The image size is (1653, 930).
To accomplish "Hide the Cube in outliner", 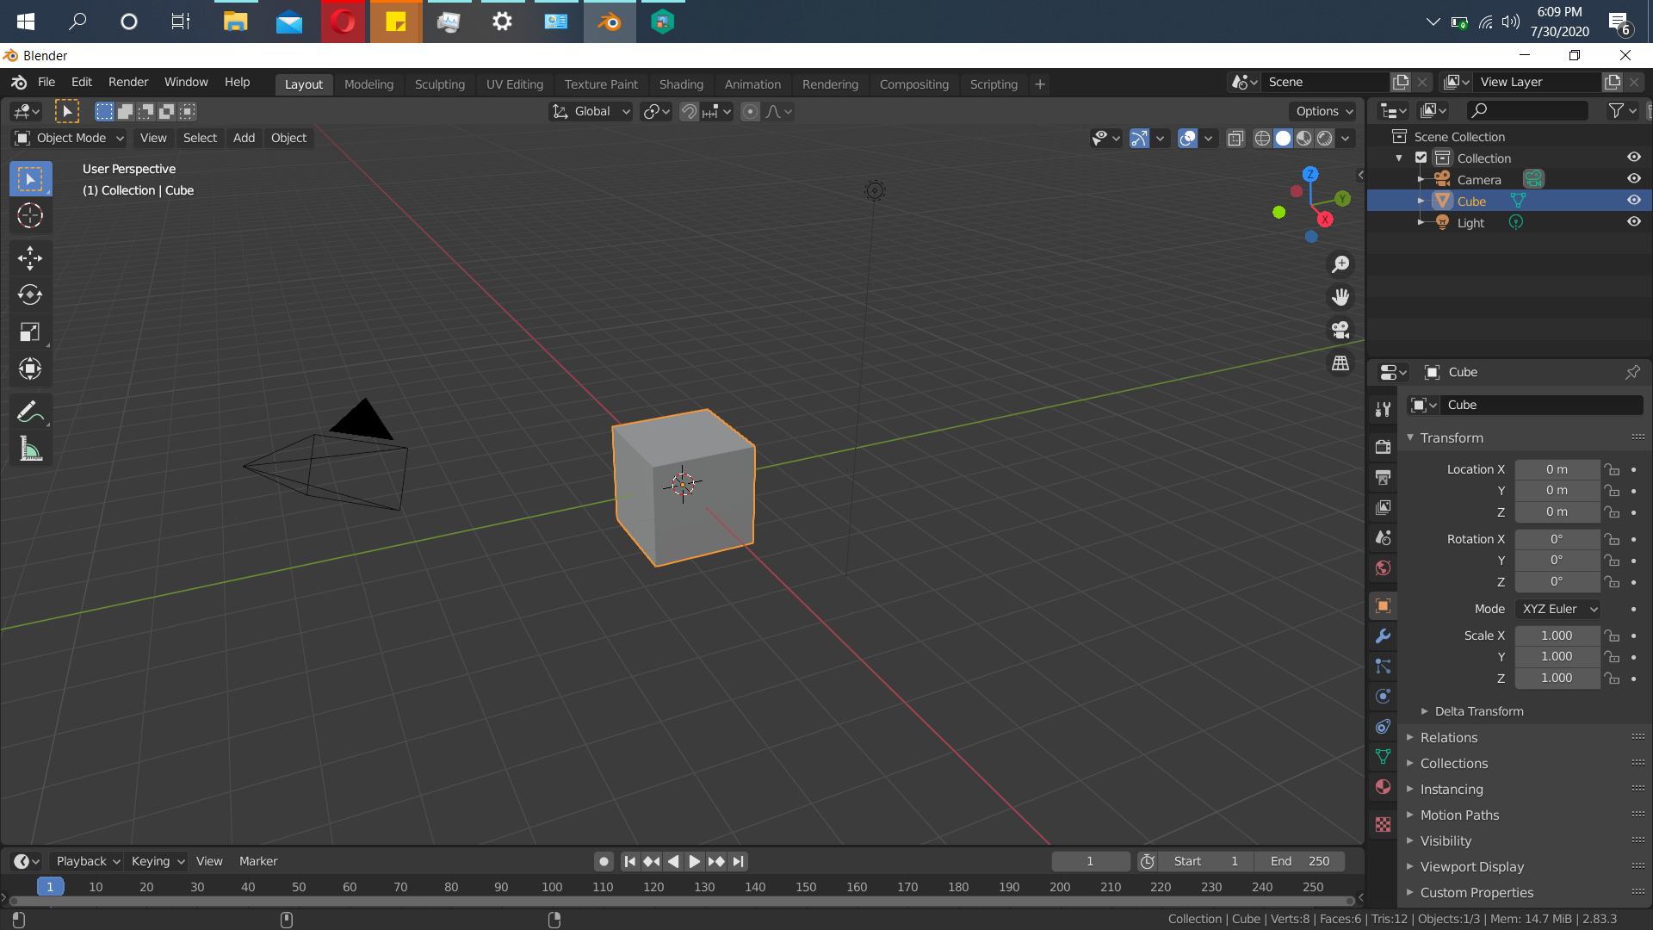I will tap(1633, 200).
